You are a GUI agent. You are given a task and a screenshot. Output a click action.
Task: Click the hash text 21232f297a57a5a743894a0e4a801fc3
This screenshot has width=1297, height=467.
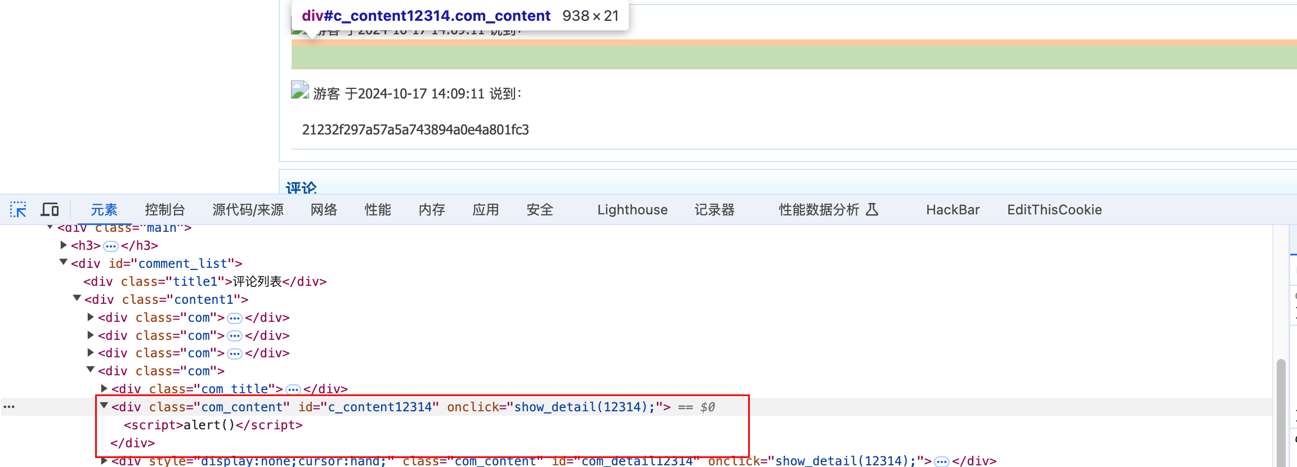[415, 130]
